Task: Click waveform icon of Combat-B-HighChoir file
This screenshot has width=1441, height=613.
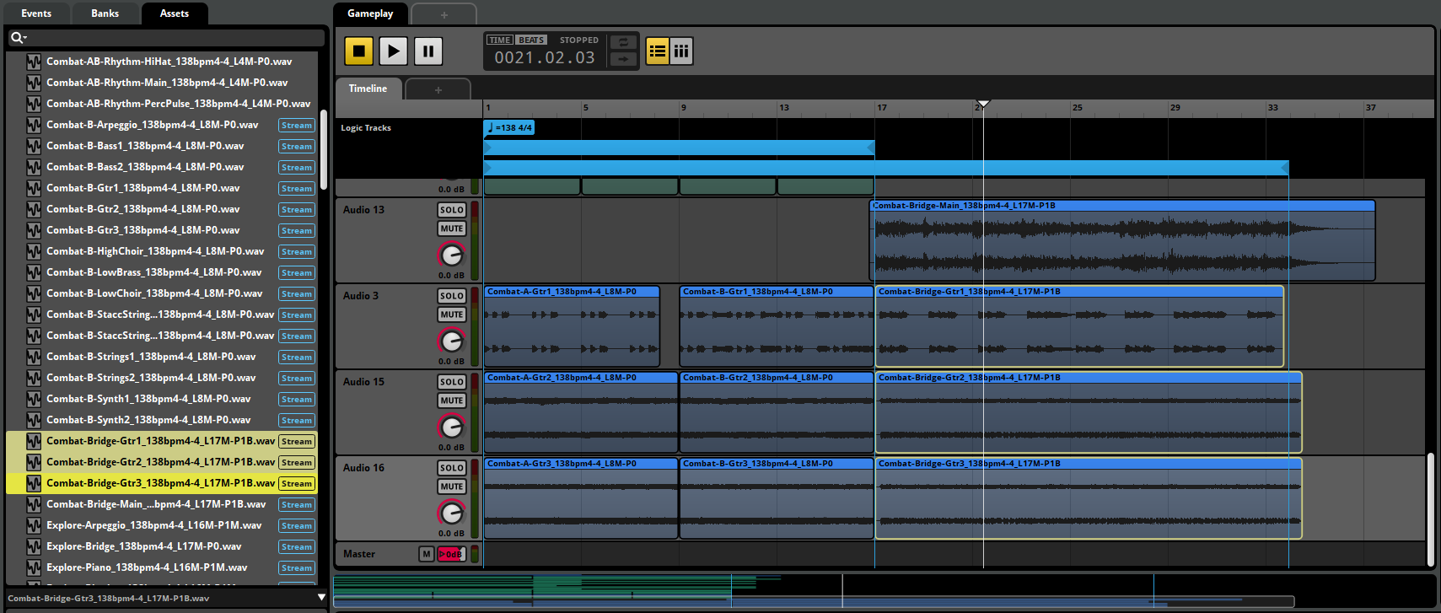Action: click(x=34, y=251)
